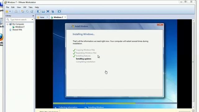Collapse the My Computer tree node
Screen dimensions: 199x112
point(7,24)
